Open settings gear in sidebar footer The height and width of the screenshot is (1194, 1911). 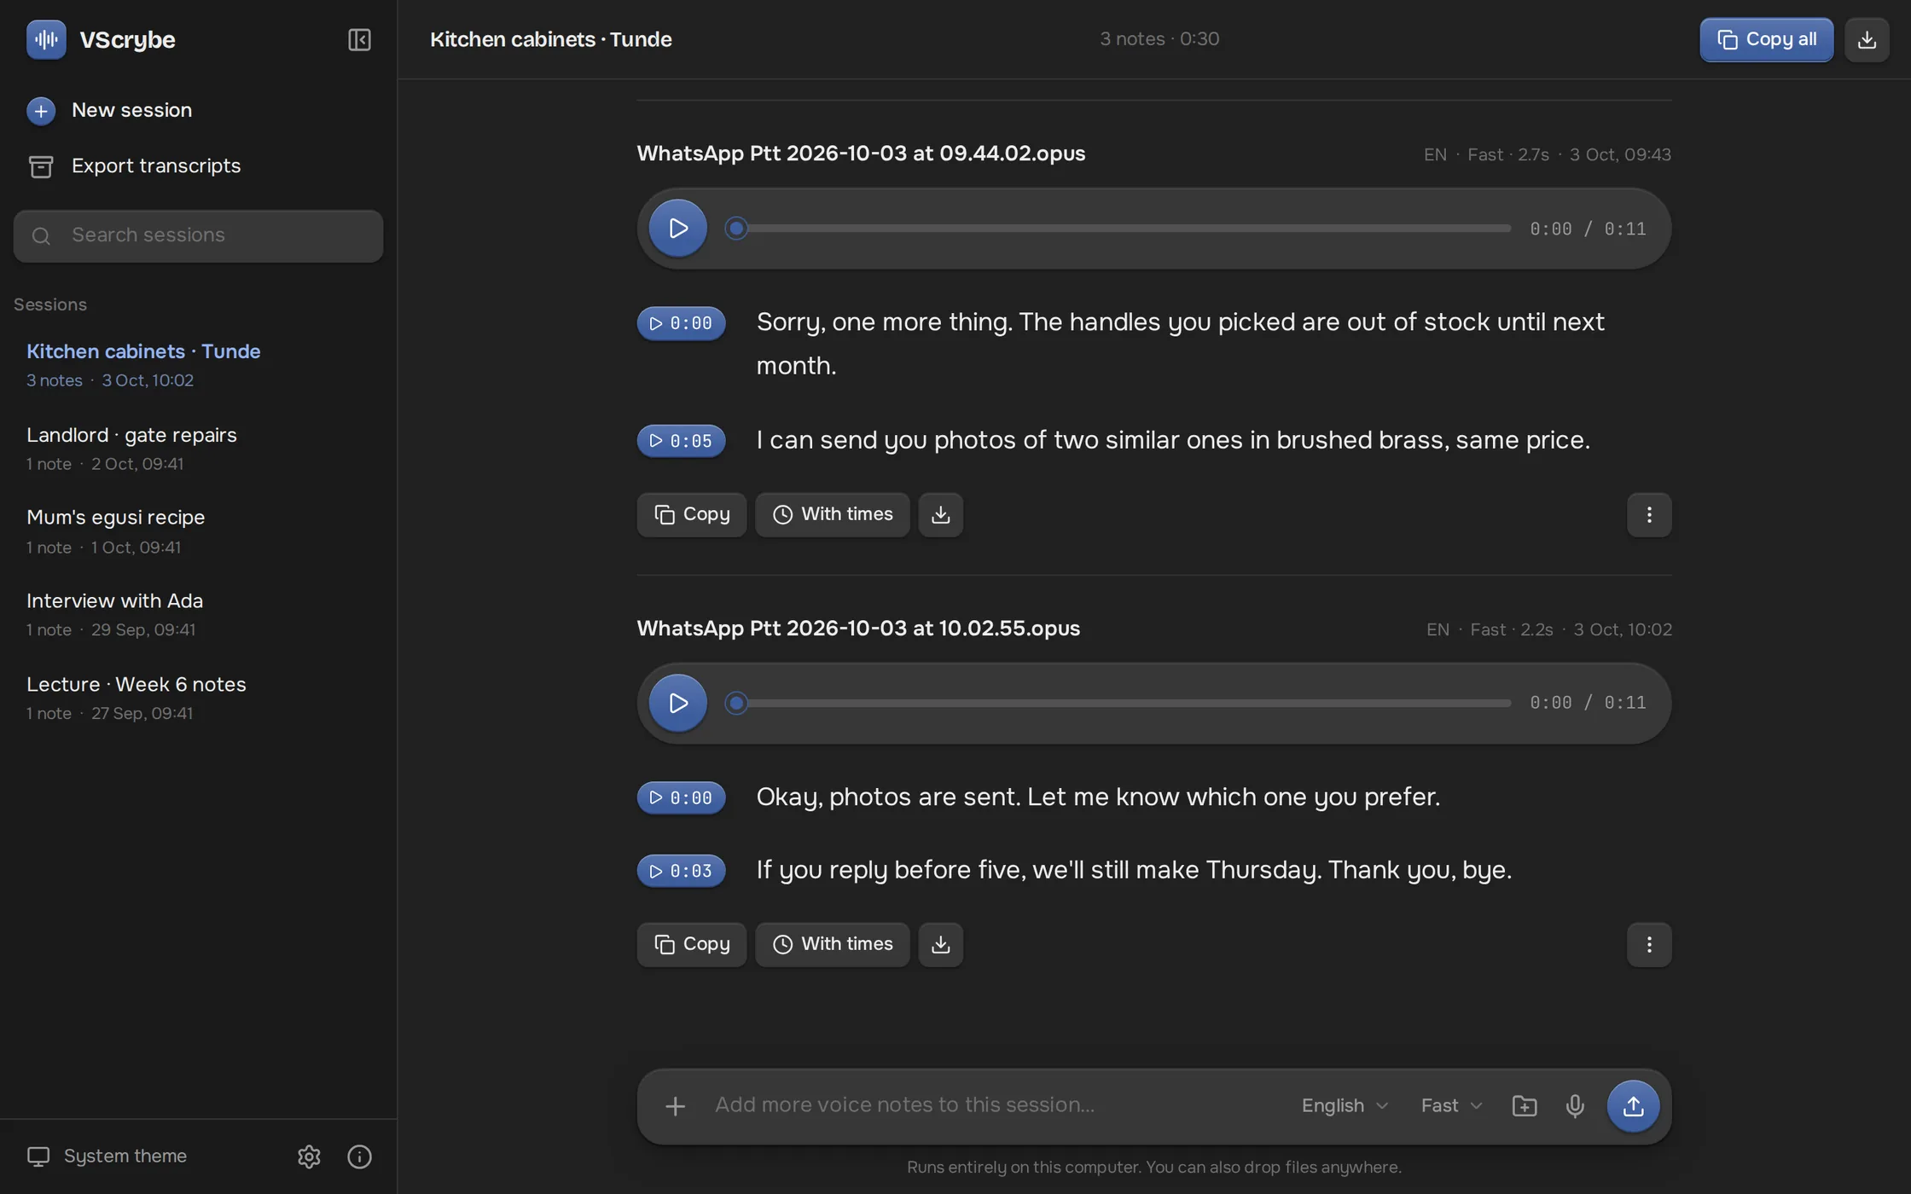coord(309,1156)
